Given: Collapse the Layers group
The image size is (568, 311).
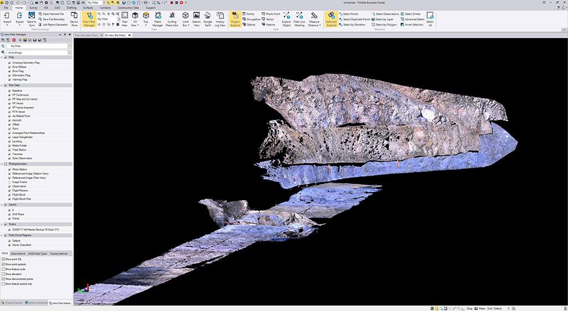Looking at the screenshot, I should coord(2,204).
